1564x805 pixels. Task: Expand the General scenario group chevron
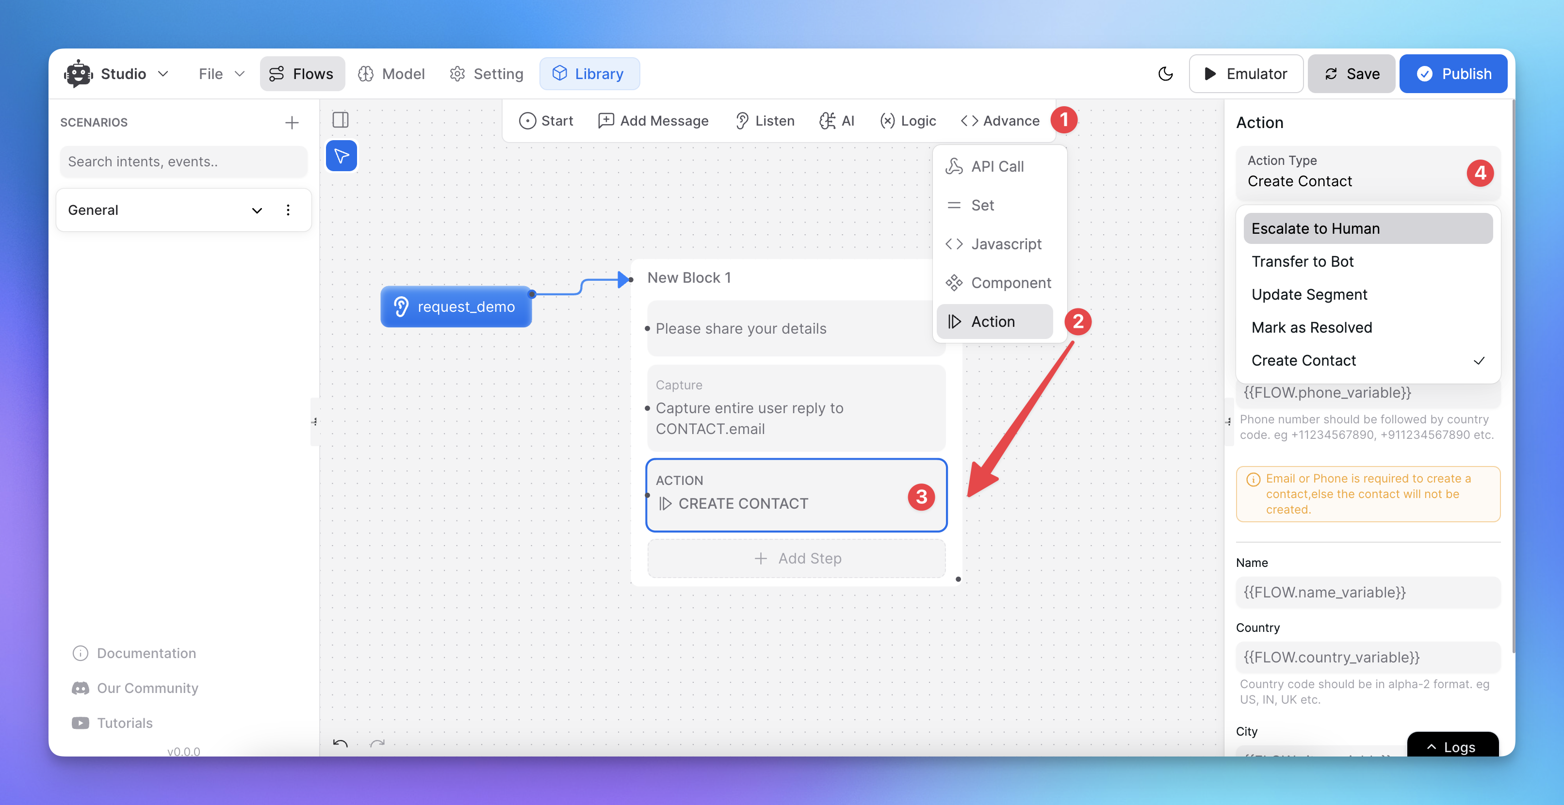point(257,210)
